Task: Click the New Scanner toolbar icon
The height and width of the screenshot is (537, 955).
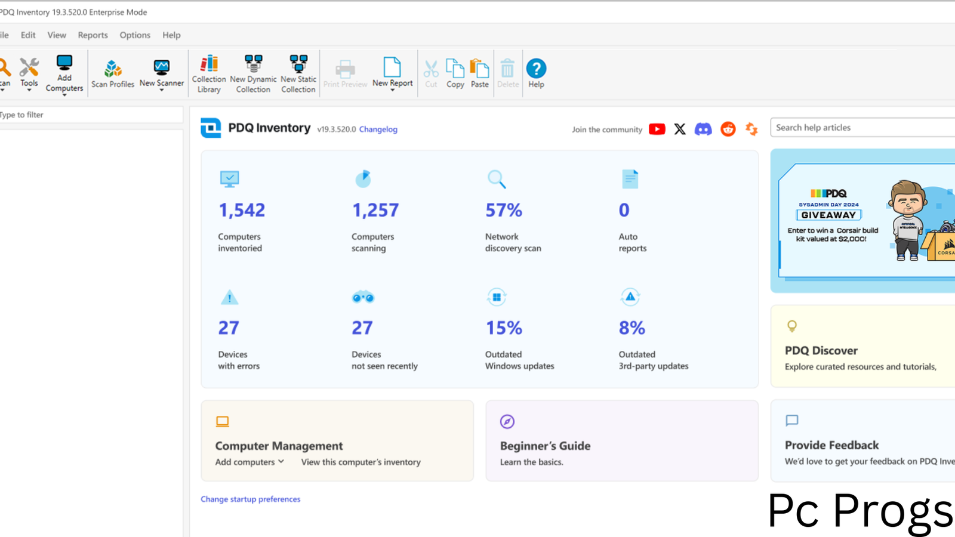Action: pyautogui.click(x=161, y=66)
